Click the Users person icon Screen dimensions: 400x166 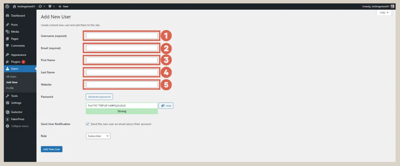[x=7, y=68]
